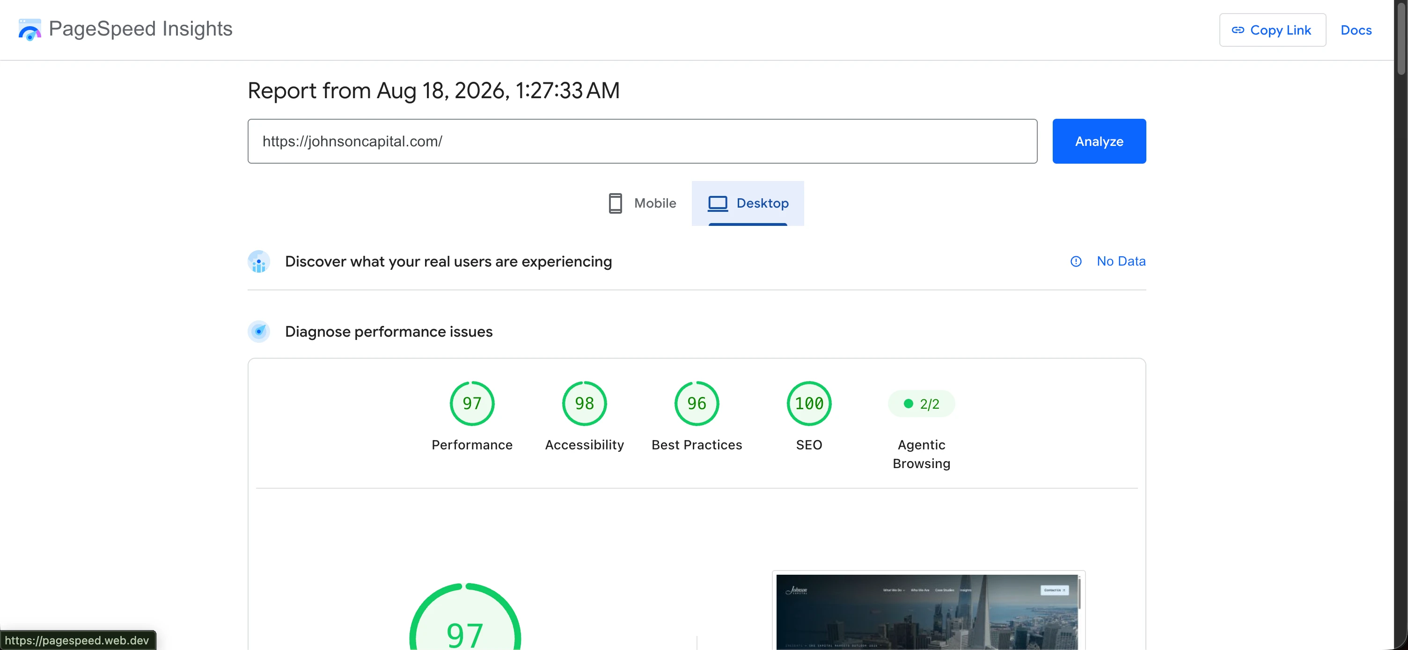
Task: Click the PageSpeed Insights title text
Action: tap(140, 29)
